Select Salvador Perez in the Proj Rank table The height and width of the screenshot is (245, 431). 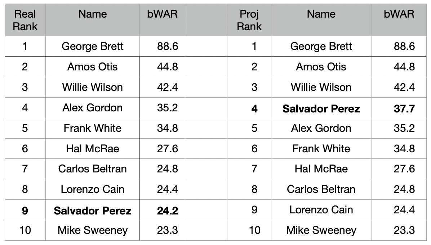[321, 108]
